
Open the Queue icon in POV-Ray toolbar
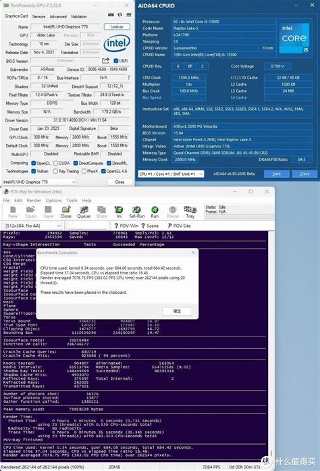coord(84,212)
